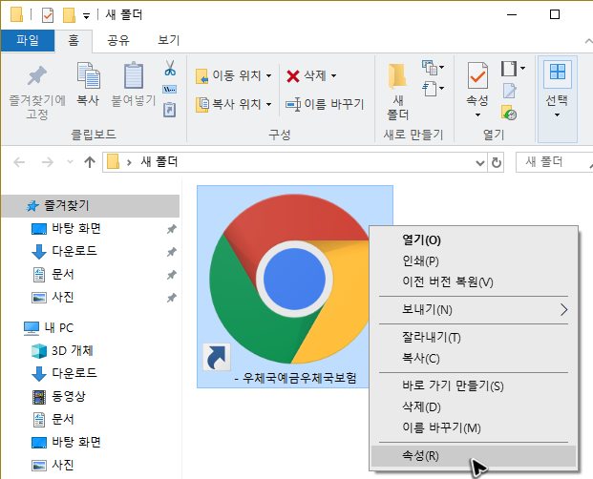Click the History icon in 열기 group
This screenshot has height=479, width=593.
coord(509,113)
